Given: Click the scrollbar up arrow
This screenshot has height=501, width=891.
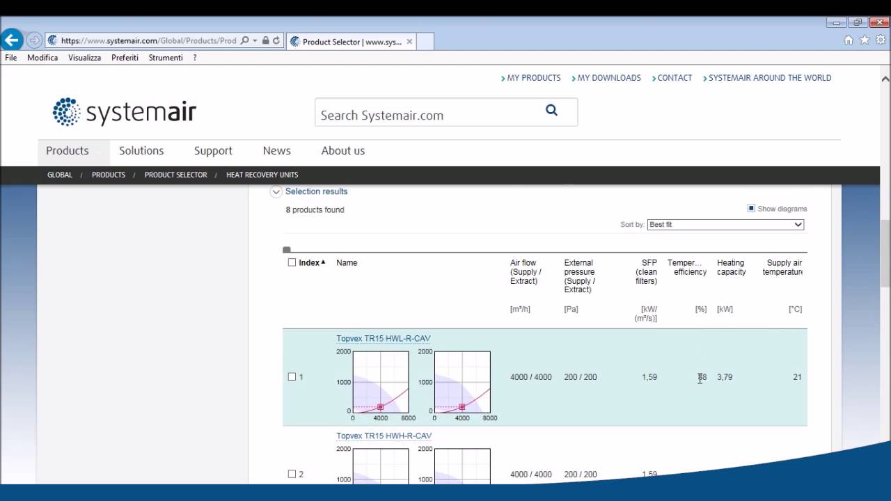Looking at the screenshot, I should (x=885, y=78).
